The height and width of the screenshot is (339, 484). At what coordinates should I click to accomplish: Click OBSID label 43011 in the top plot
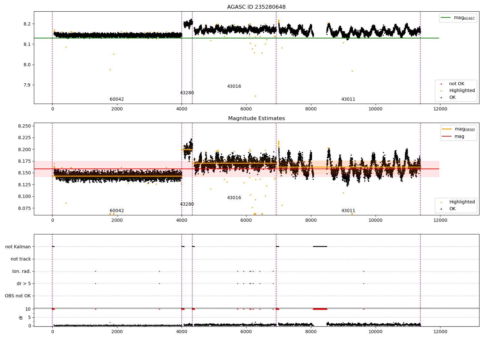348,99
